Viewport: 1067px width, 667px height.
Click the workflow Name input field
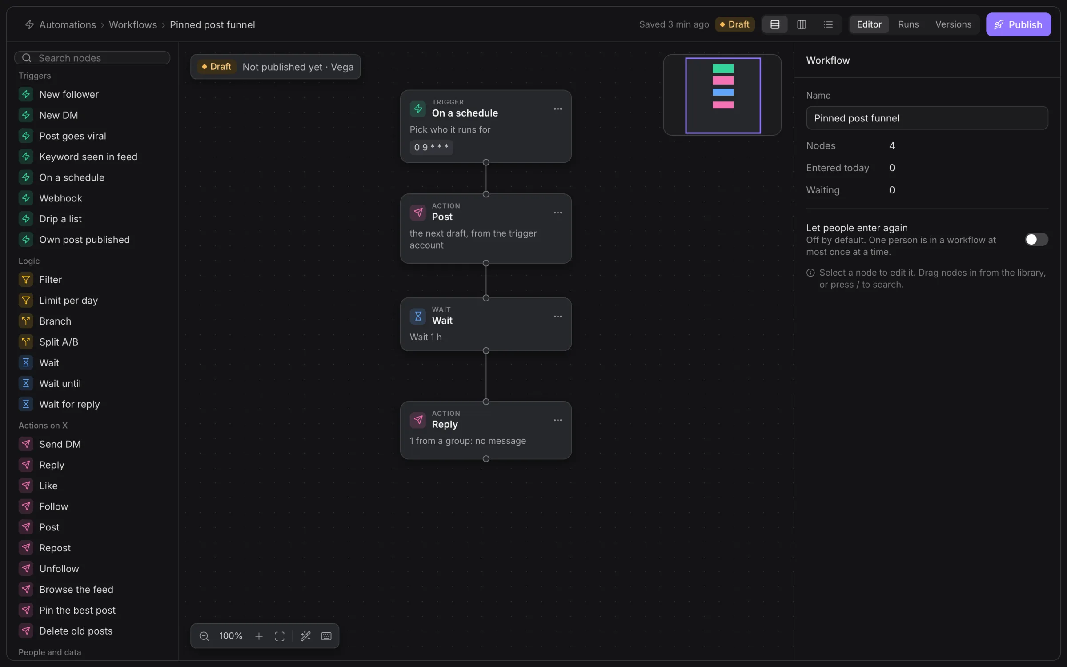tap(927, 118)
